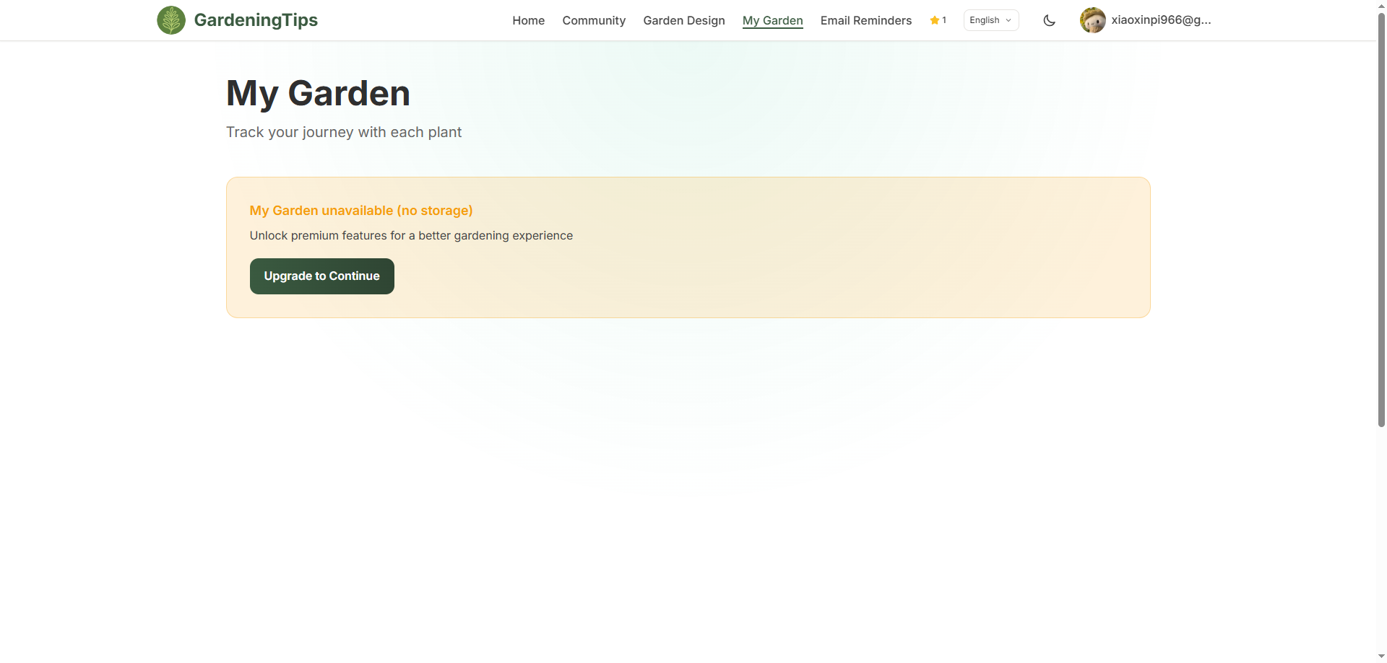The image size is (1387, 663).
Task: Click the 'Unlock premium features' description text
Action: click(x=411, y=235)
